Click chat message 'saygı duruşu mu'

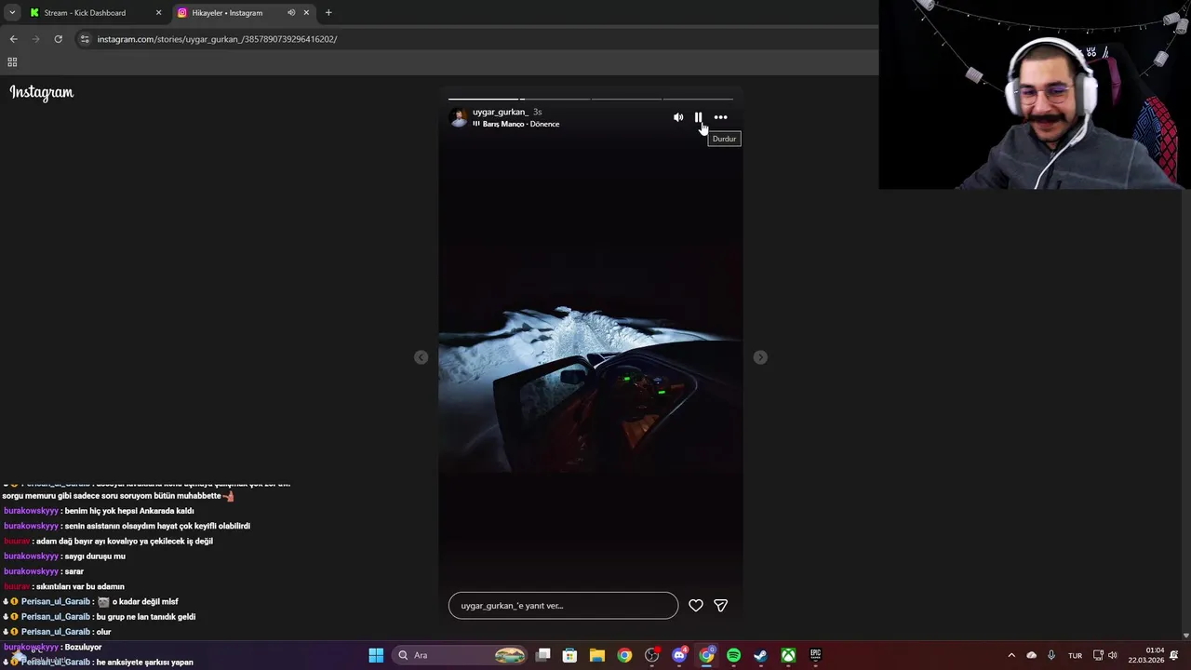click(x=95, y=556)
